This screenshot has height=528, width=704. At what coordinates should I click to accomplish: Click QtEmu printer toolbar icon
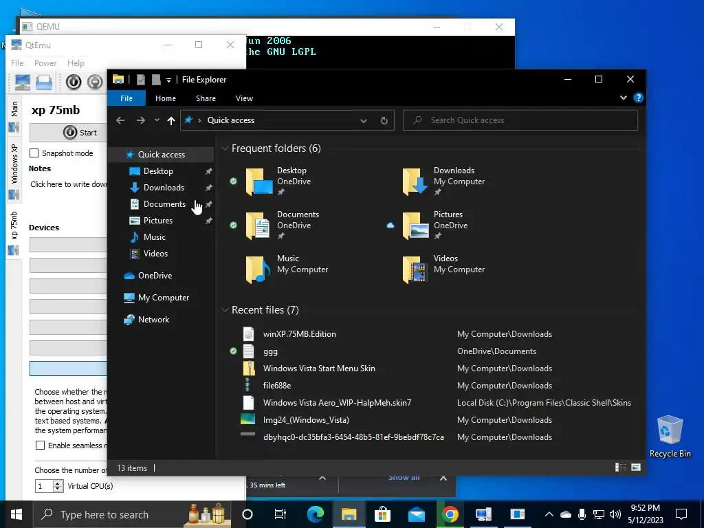pyautogui.click(x=44, y=82)
